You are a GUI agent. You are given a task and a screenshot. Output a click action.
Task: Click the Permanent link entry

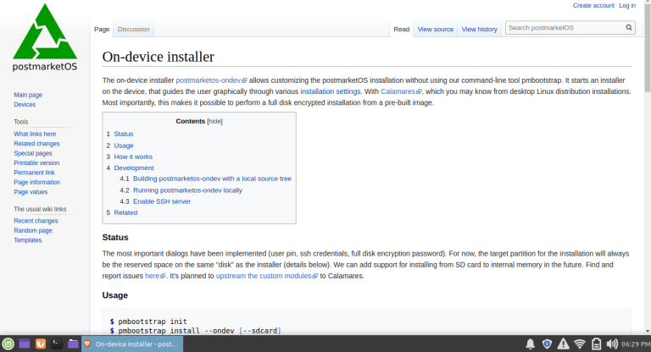[34, 173]
